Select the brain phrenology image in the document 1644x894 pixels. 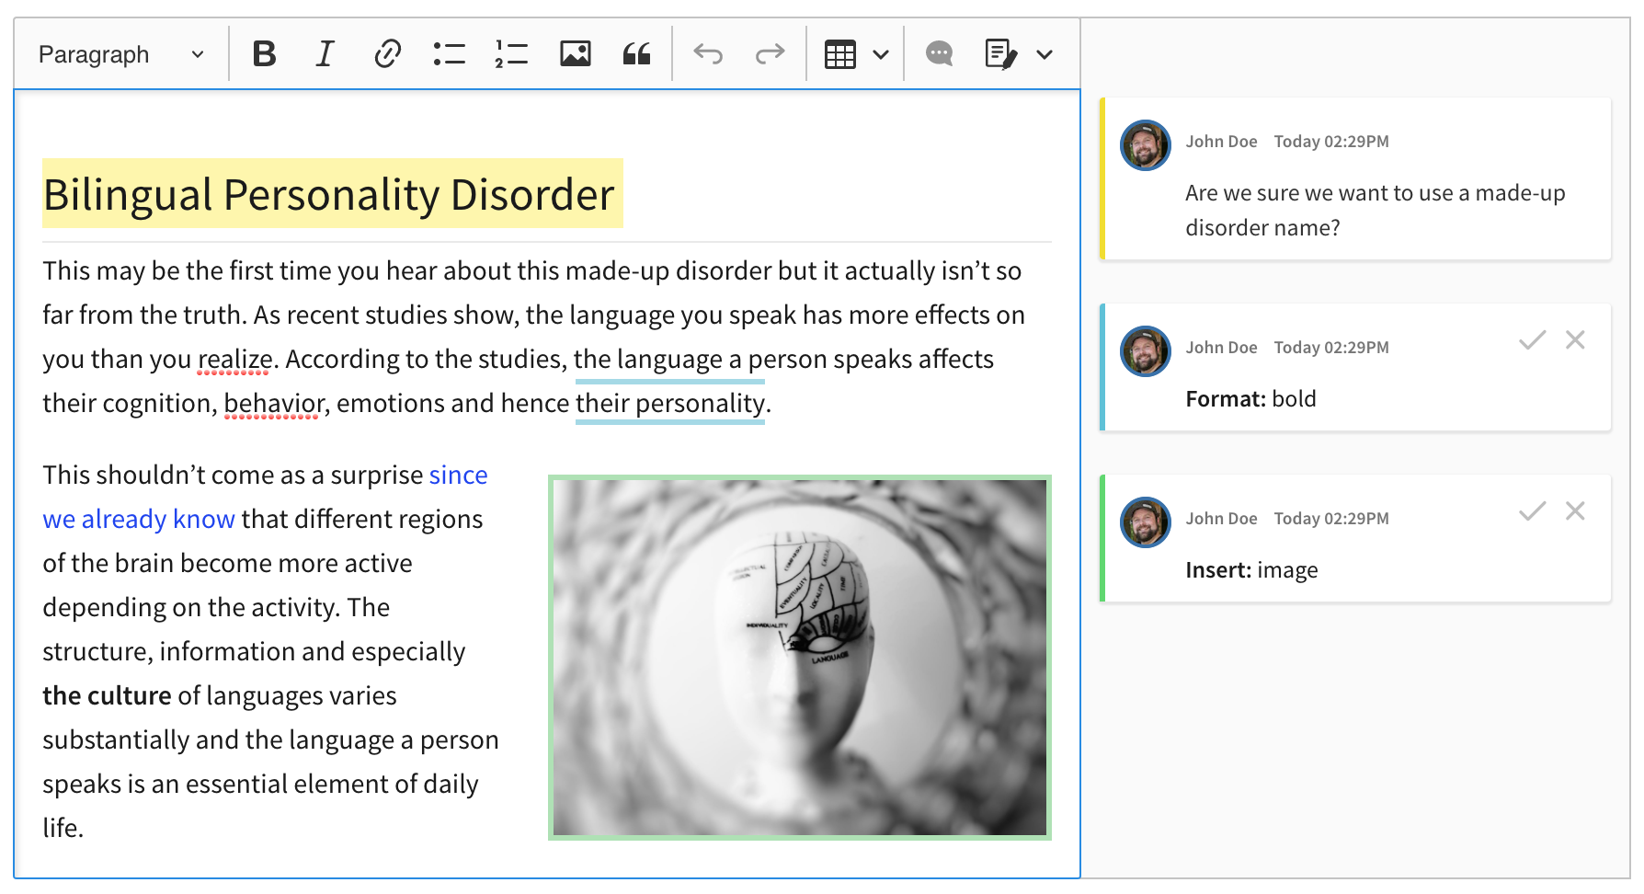pos(800,658)
